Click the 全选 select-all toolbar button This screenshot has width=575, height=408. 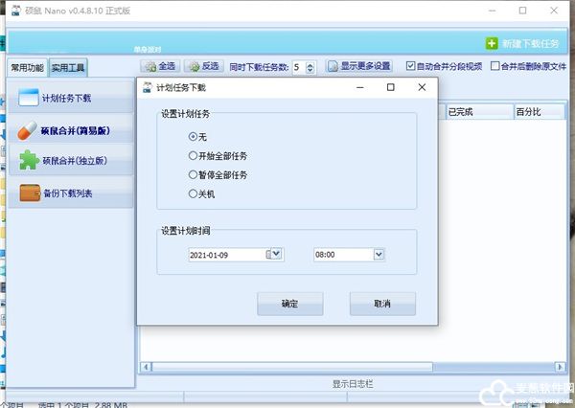coord(159,67)
